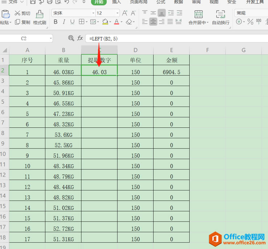
Task: Toggle italic formatting
Action: pos(64,22)
